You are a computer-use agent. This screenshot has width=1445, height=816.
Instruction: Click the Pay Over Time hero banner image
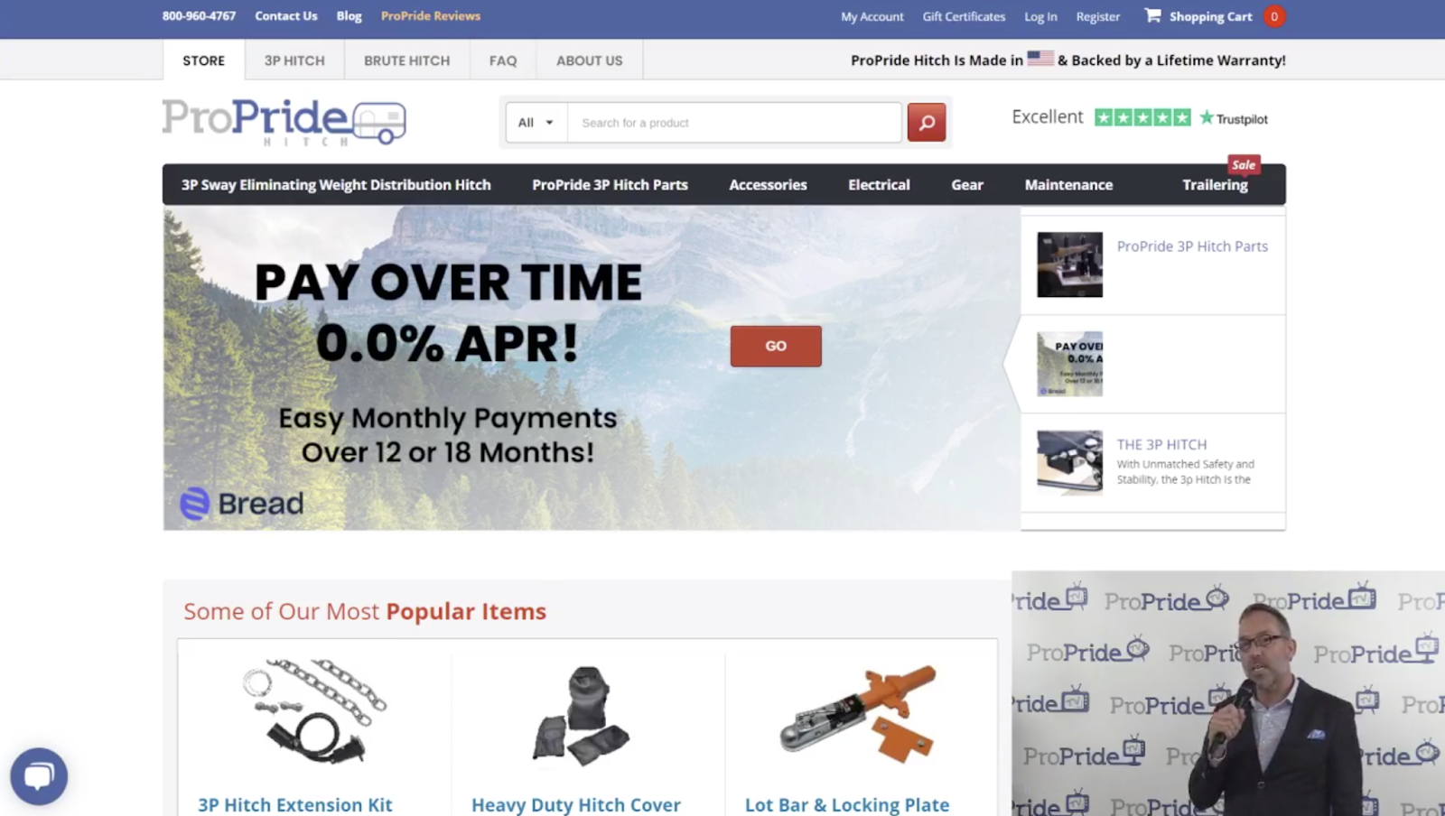click(592, 368)
